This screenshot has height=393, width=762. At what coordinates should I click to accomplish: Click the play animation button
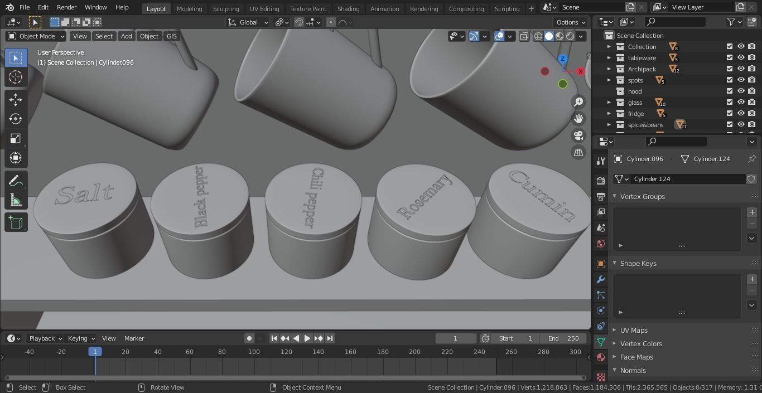click(x=307, y=338)
